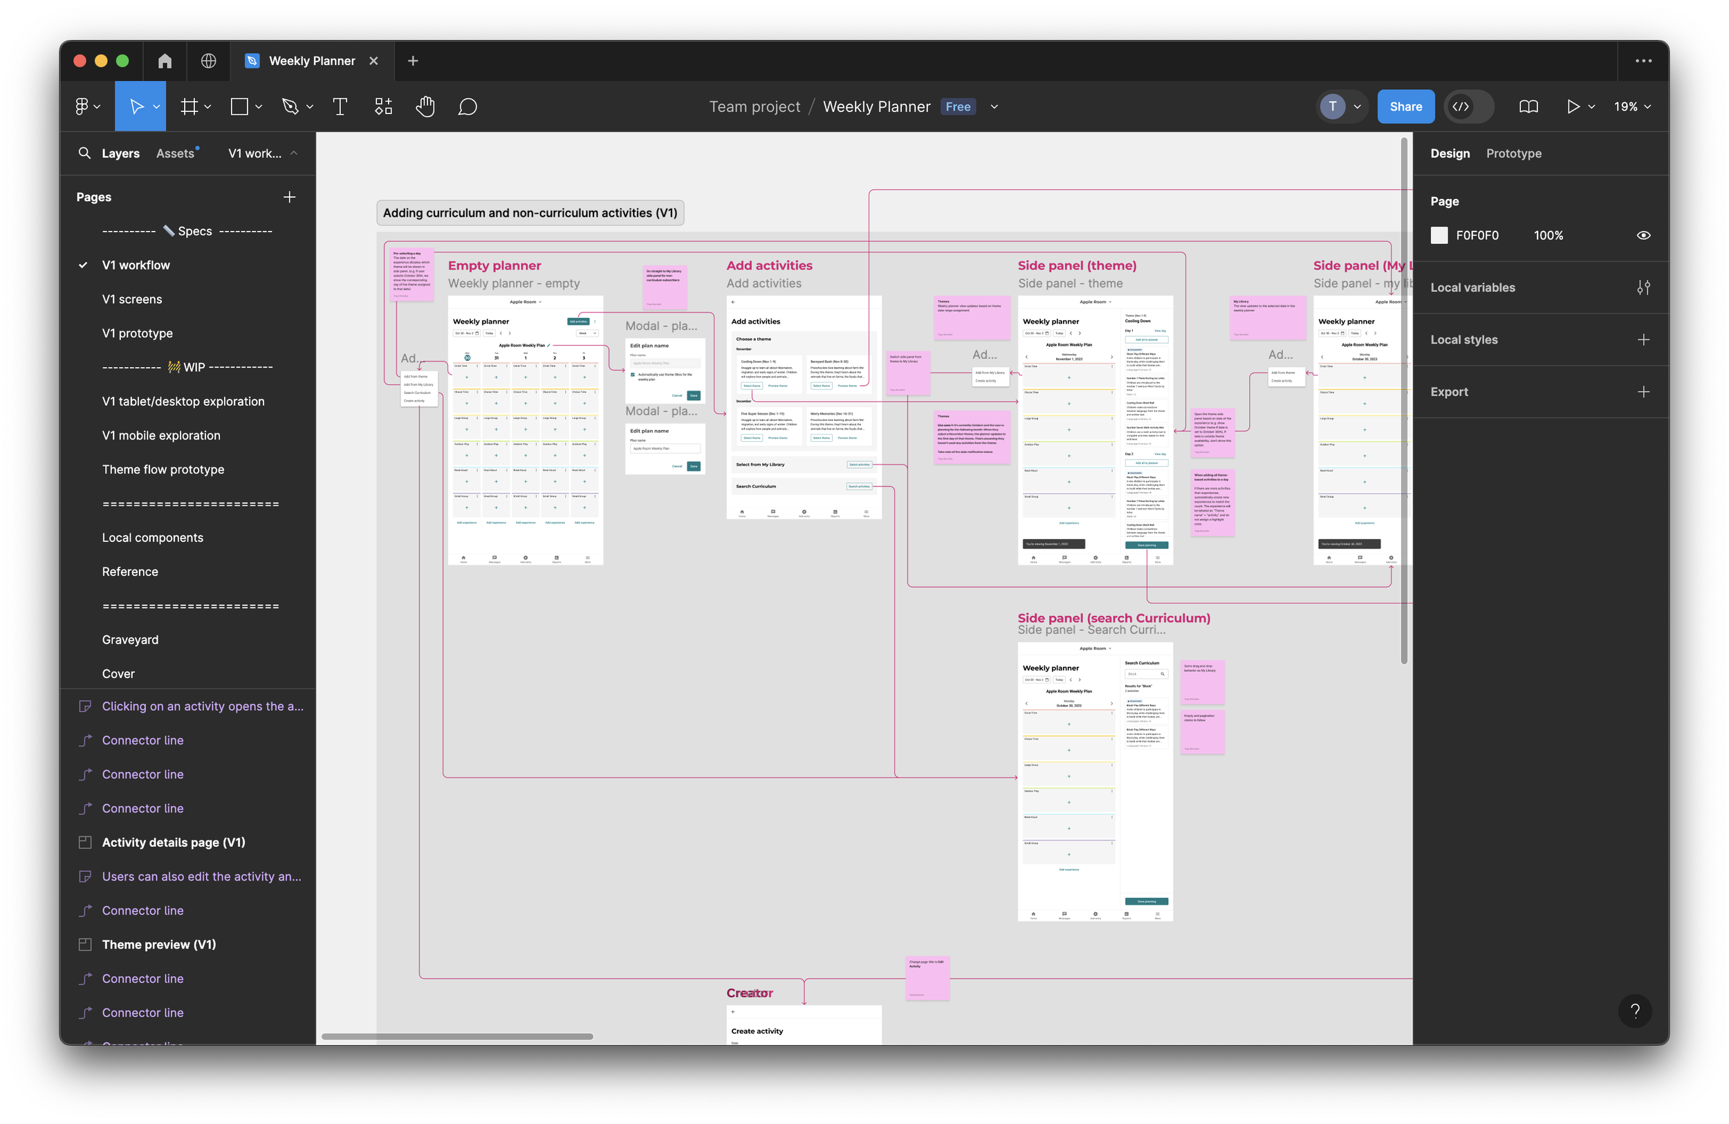The width and height of the screenshot is (1729, 1124).
Task: Select the Comment tool
Action: pyautogui.click(x=468, y=106)
